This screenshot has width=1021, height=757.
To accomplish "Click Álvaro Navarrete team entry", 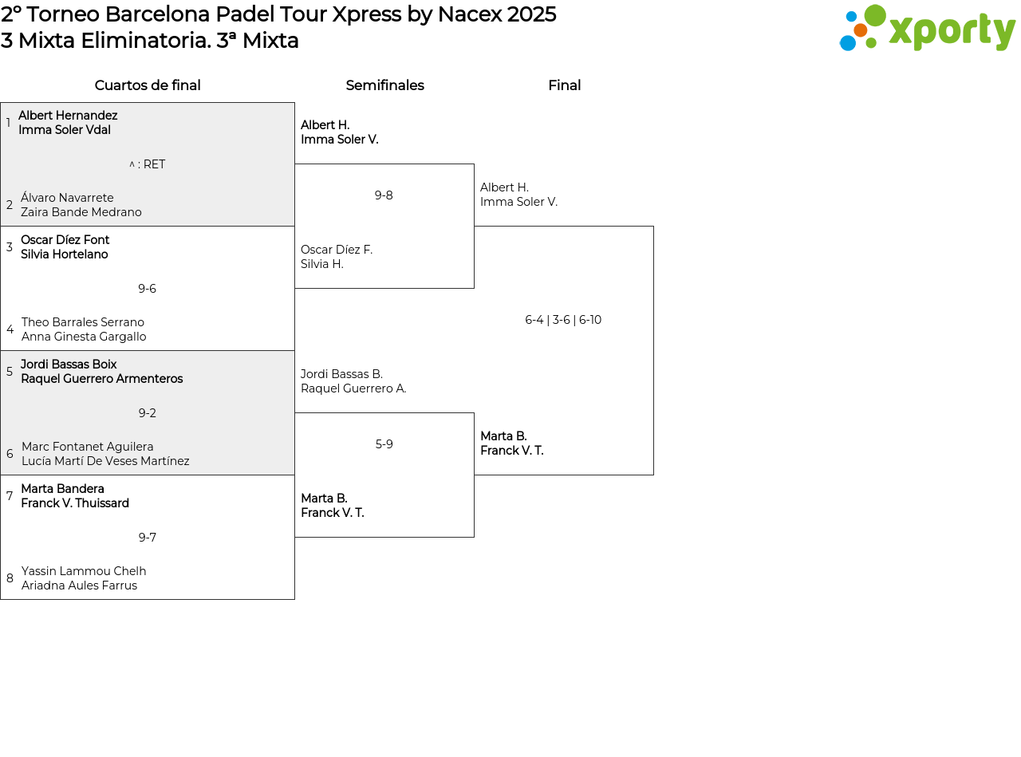I will pos(81,205).
